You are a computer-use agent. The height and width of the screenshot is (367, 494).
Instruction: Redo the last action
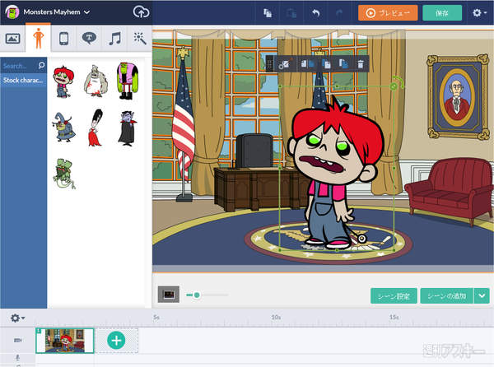click(339, 13)
